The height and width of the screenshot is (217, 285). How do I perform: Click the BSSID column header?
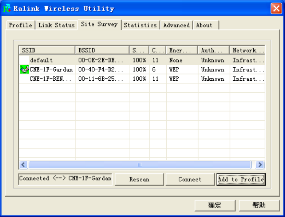click(102, 50)
